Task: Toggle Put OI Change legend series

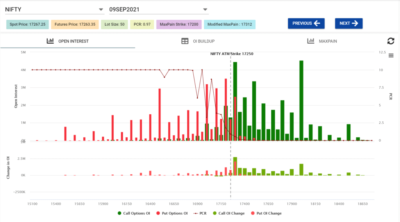Action: coord(266,213)
